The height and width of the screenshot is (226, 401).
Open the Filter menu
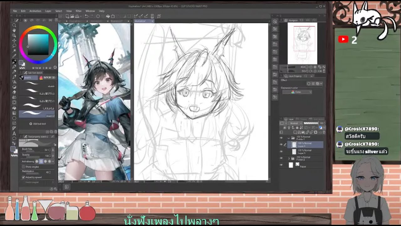[79, 11]
